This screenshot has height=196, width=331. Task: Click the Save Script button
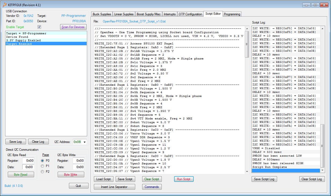pyautogui.click(x=125, y=179)
